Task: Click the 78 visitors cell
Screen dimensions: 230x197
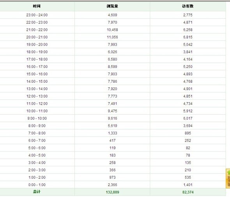Action: [188, 155]
